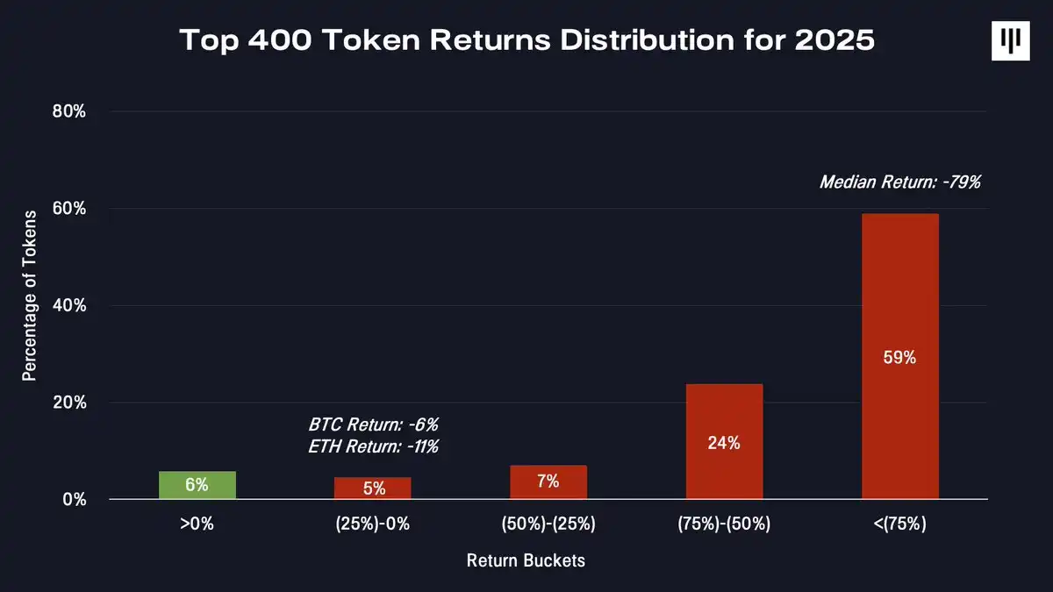Click the 40% y-axis tick label
The height and width of the screenshot is (592, 1053).
coord(68,306)
